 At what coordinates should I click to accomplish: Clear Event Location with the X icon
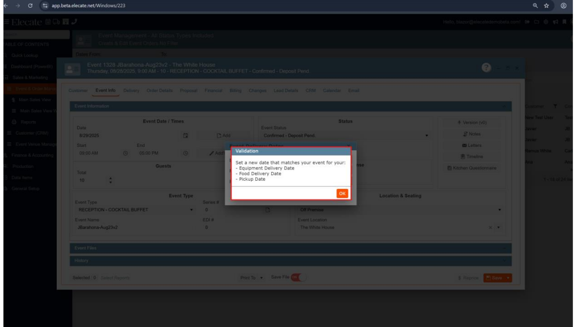(490, 227)
